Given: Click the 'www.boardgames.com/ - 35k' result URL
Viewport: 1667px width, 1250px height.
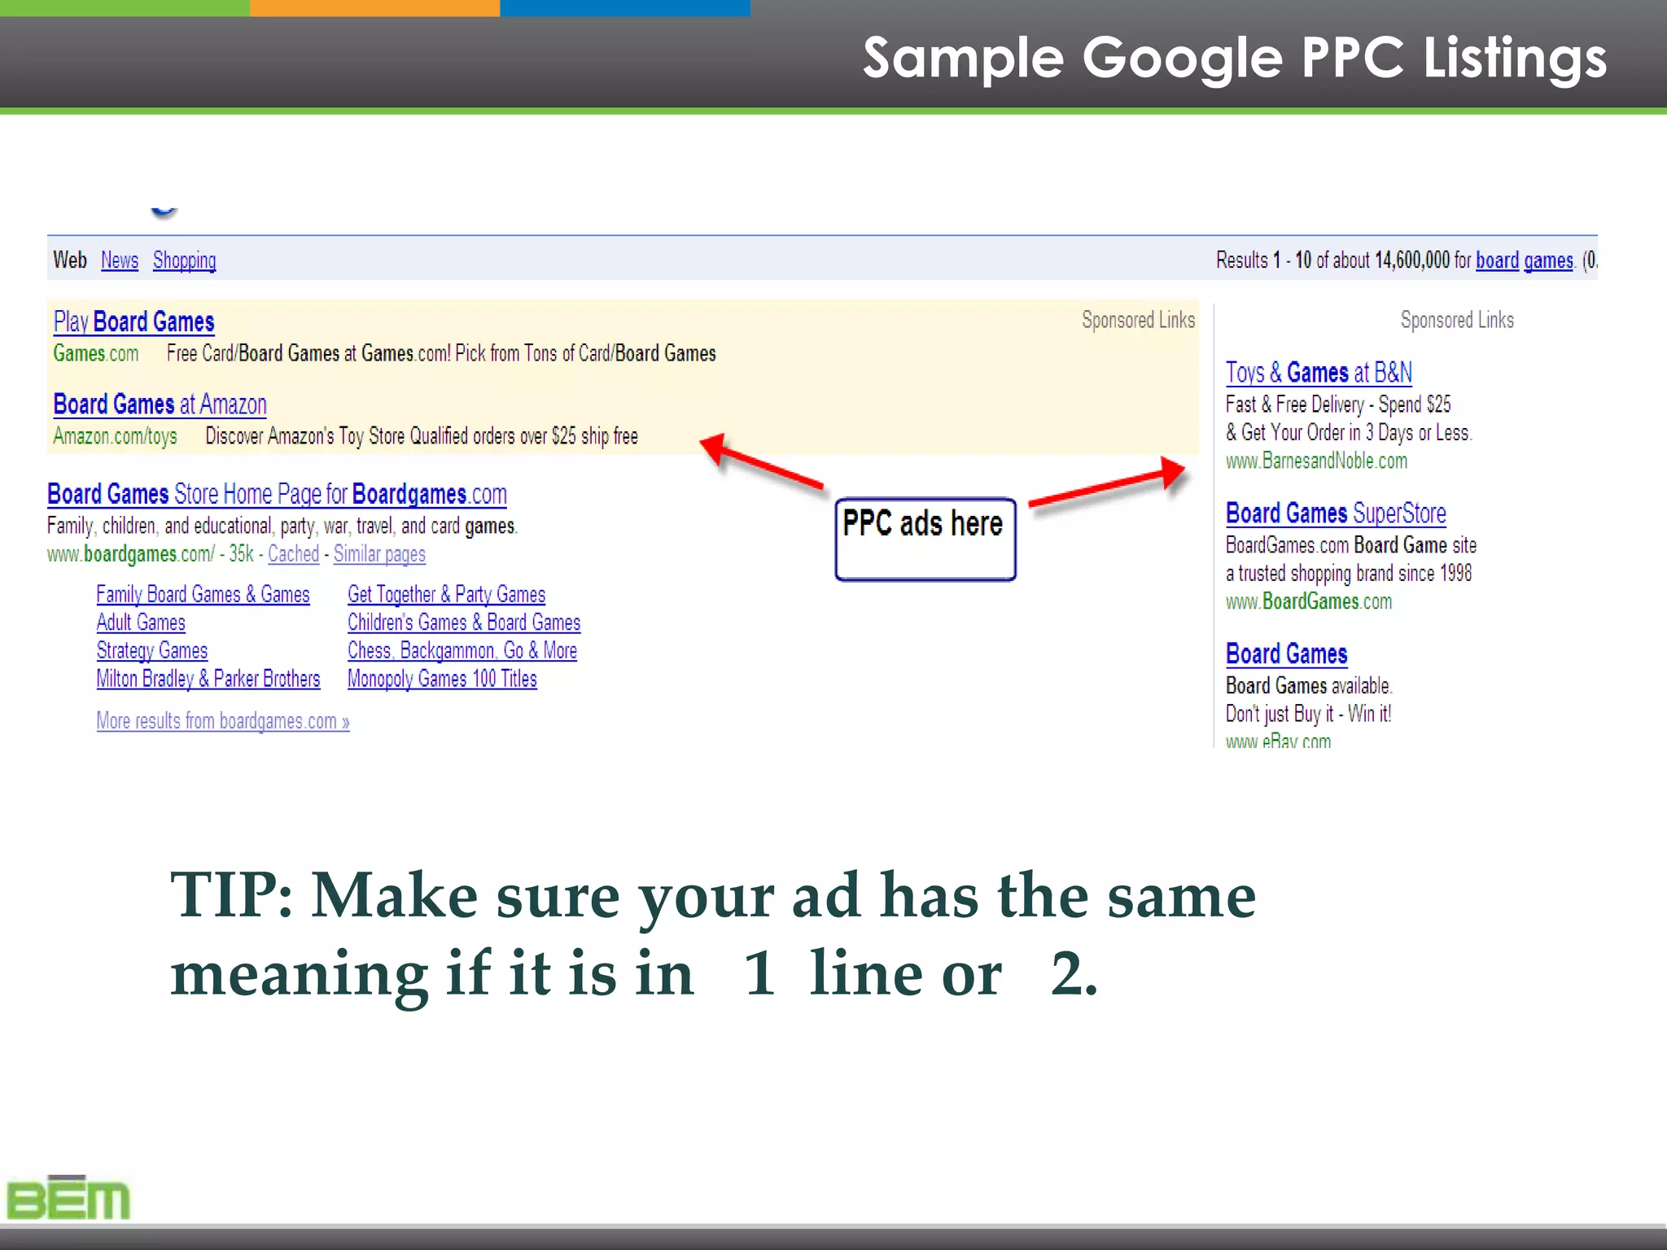Looking at the screenshot, I should 151,554.
